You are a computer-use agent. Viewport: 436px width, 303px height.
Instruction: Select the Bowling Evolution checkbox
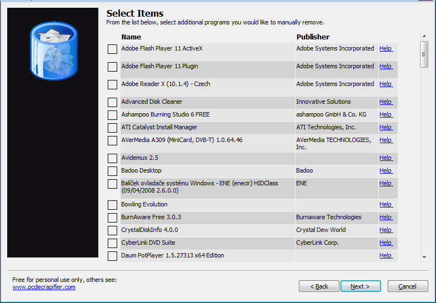[x=112, y=205]
